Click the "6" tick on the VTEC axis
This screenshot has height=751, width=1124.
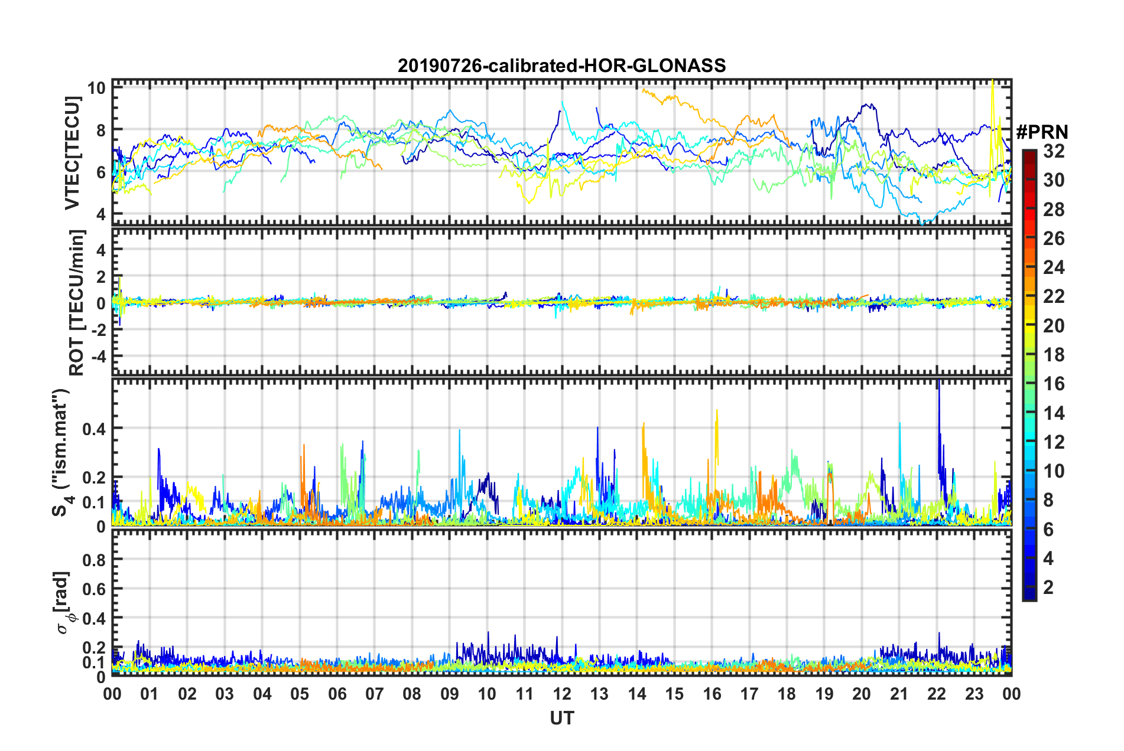point(101,172)
